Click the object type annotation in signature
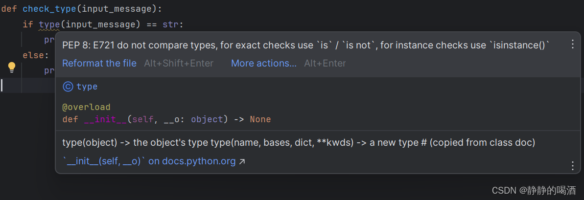This screenshot has width=584, height=200. point(207,120)
